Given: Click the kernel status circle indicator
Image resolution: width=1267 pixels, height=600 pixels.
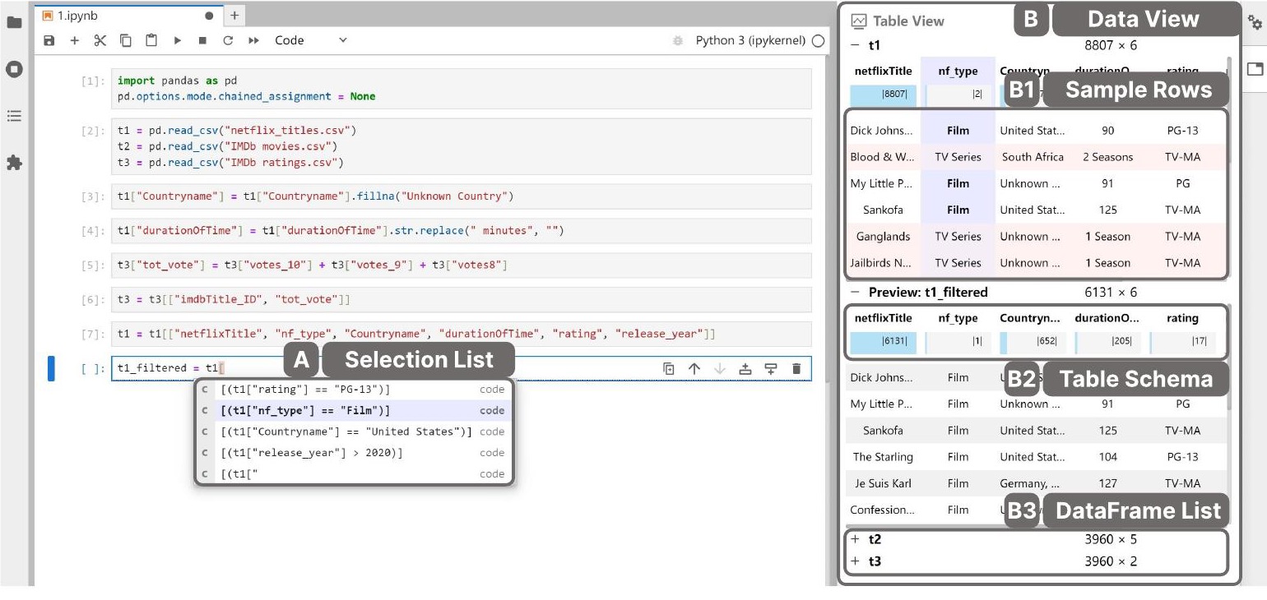Looking at the screenshot, I should [x=818, y=40].
